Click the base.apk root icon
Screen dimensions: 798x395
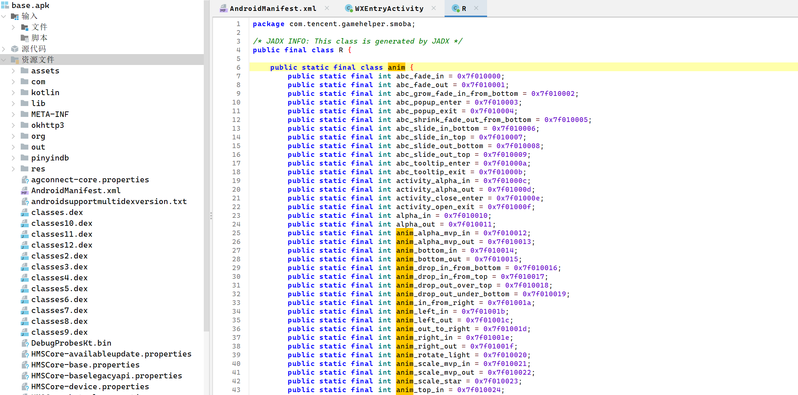click(5, 5)
